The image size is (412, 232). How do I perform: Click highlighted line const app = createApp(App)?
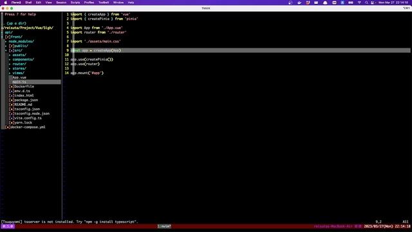point(240,50)
